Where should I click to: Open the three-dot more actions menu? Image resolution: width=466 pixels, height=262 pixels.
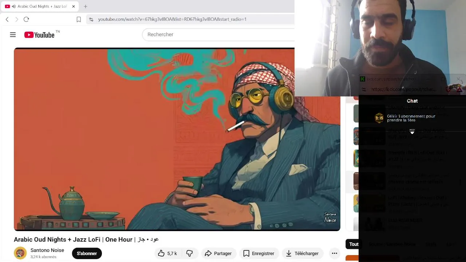pyautogui.click(x=334, y=253)
